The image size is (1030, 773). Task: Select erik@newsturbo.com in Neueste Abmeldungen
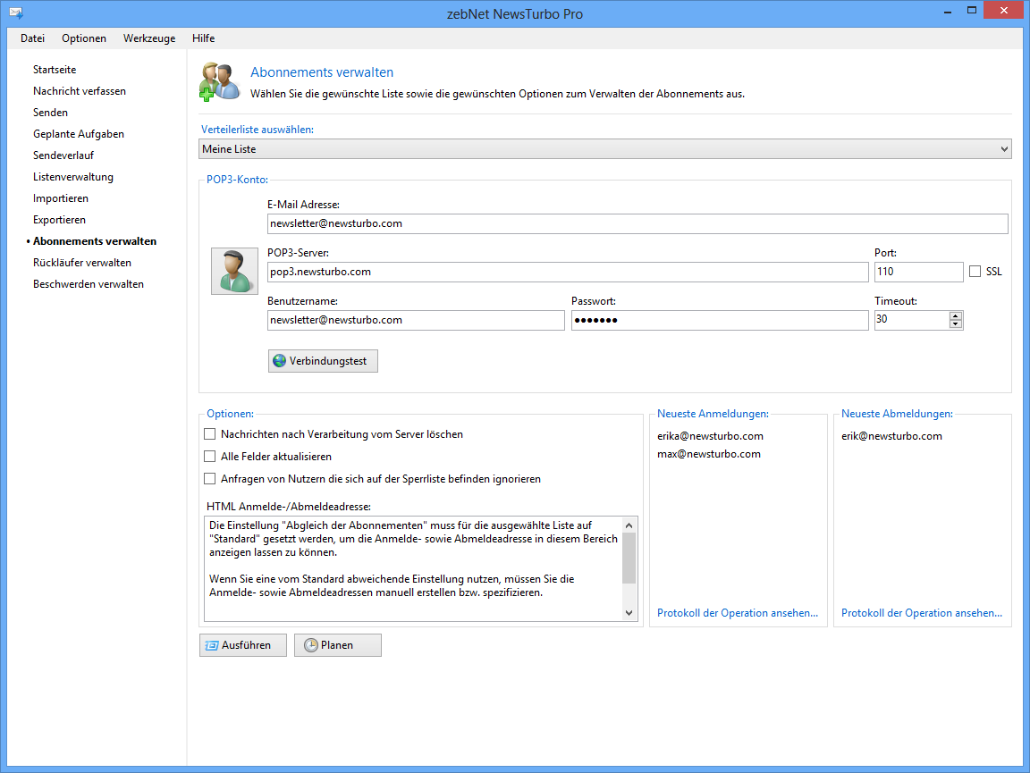(x=891, y=436)
